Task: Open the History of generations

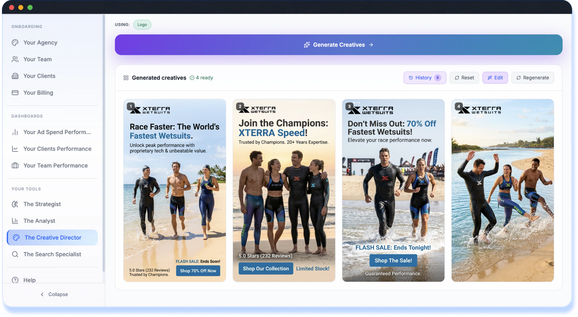Action: 425,78
